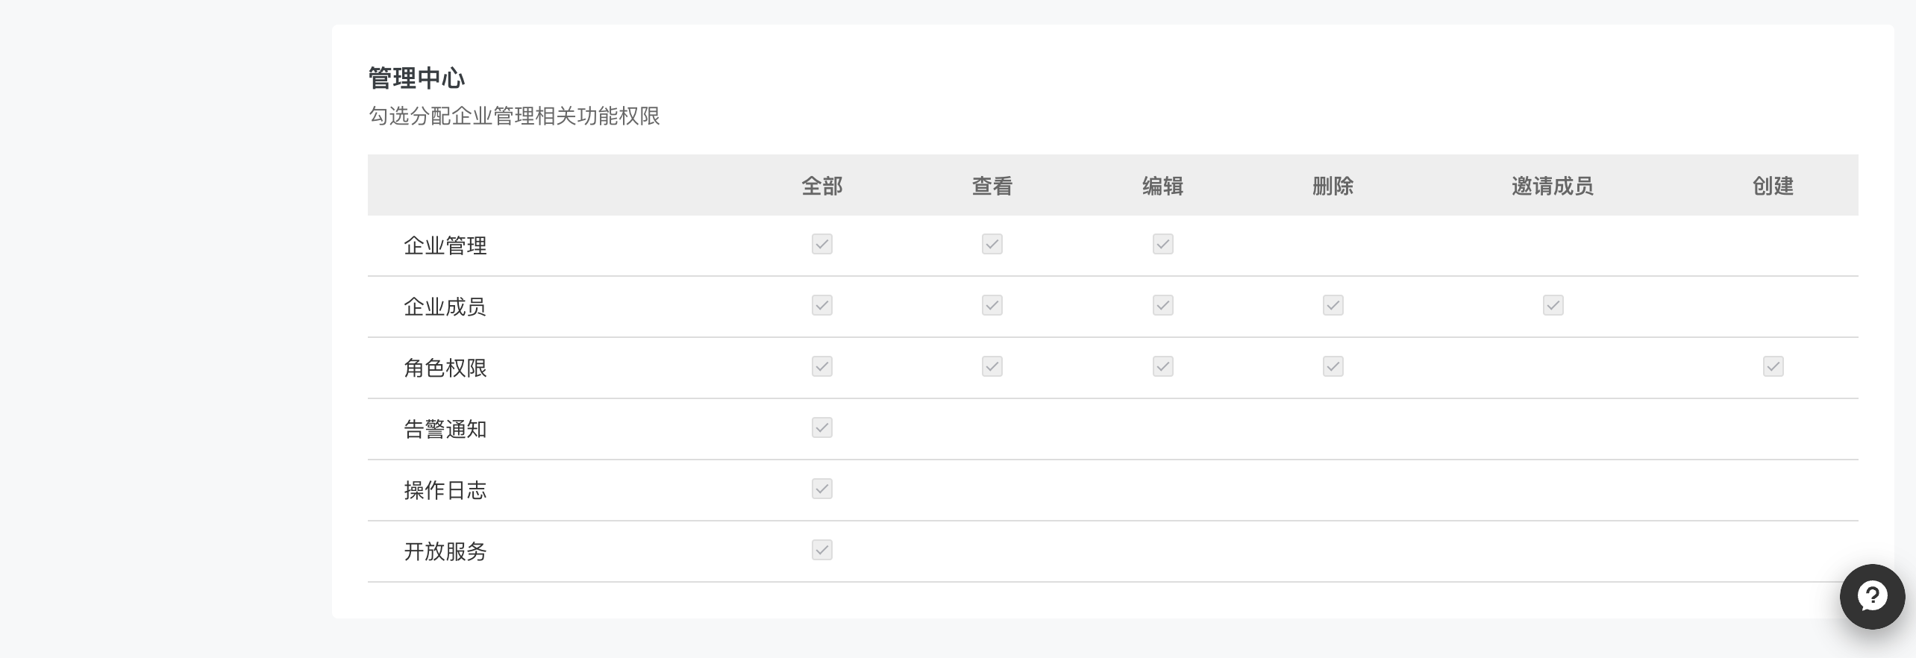Image resolution: width=1916 pixels, height=658 pixels.
Task: Click the 全部 column header
Action: (821, 186)
